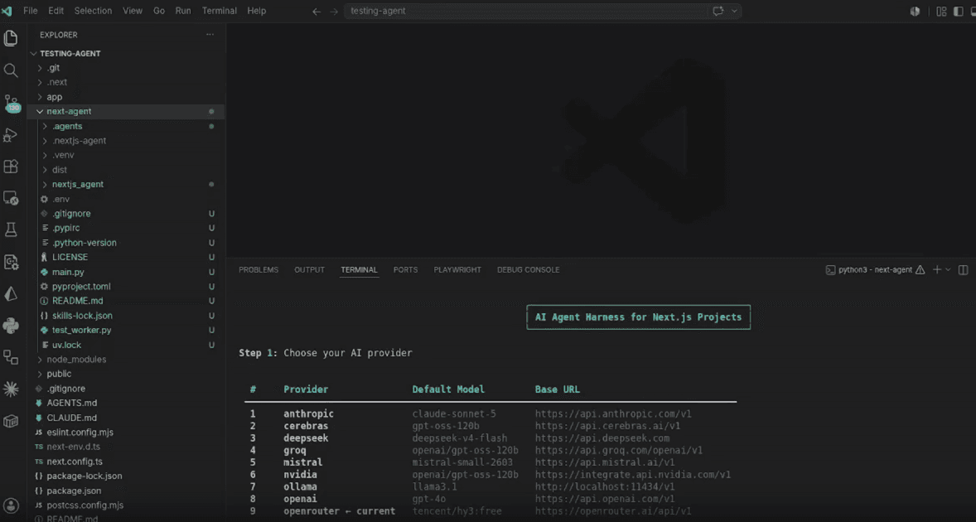
Task: Open terminal launch profile dropdown arrow
Action: pyautogui.click(x=948, y=269)
